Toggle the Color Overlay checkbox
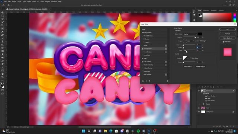Screen dimensions: 238x134 142,62
